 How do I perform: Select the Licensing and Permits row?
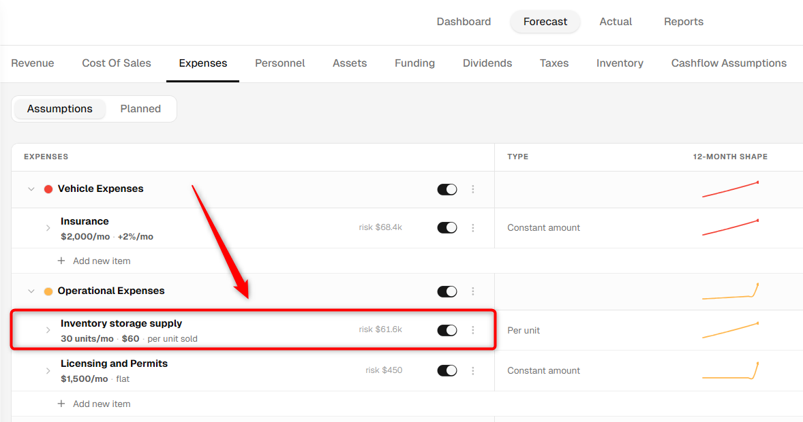(253, 371)
